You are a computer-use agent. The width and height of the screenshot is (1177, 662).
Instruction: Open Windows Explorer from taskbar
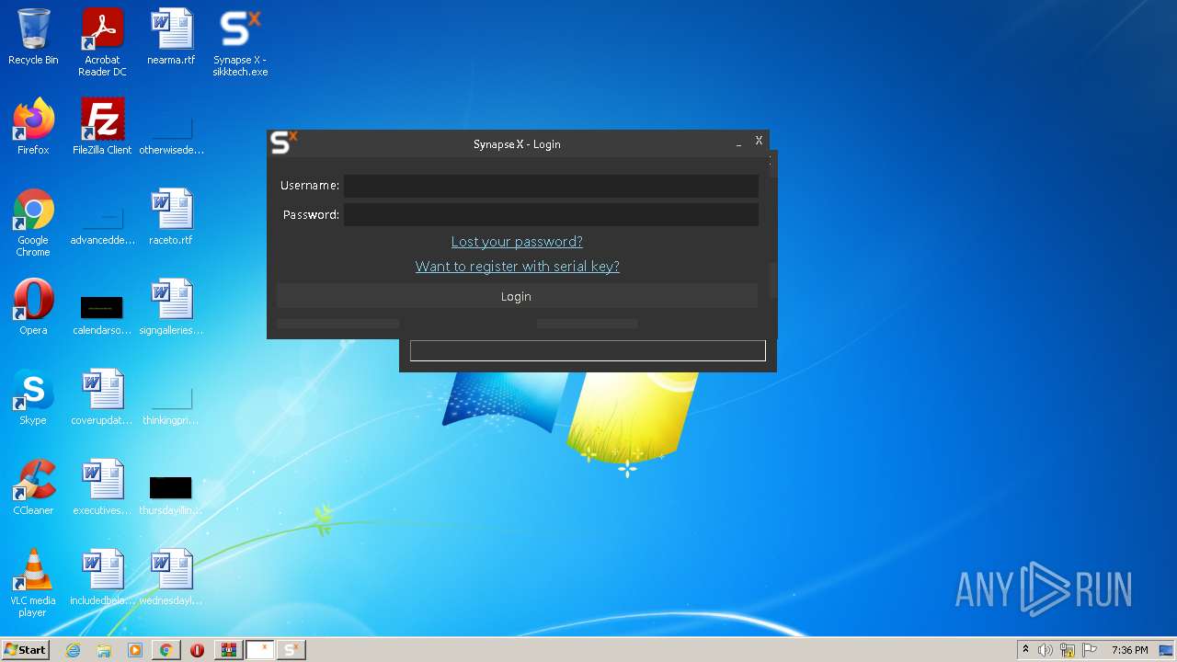click(104, 650)
